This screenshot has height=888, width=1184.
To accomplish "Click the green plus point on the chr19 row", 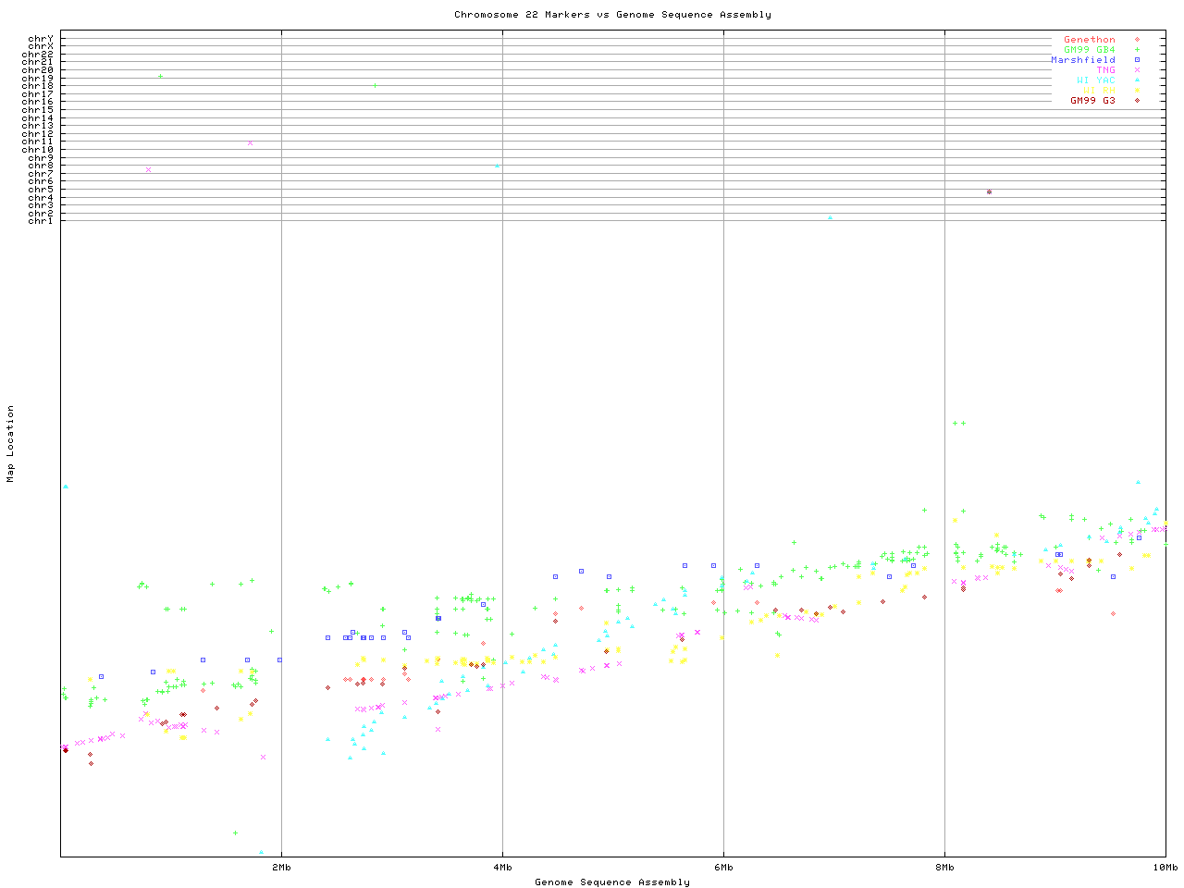I will tap(160, 77).
